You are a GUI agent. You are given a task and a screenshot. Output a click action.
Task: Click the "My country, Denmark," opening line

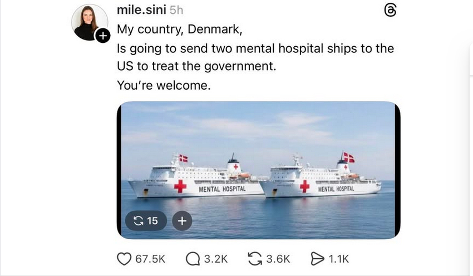pyautogui.click(x=180, y=29)
